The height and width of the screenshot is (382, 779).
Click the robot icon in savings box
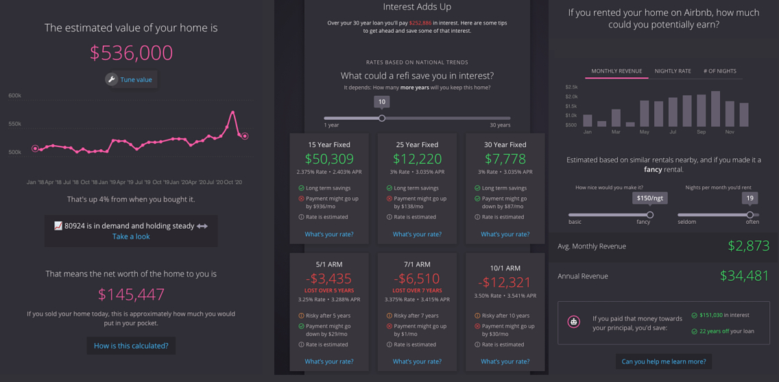click(x=574, y=322)
